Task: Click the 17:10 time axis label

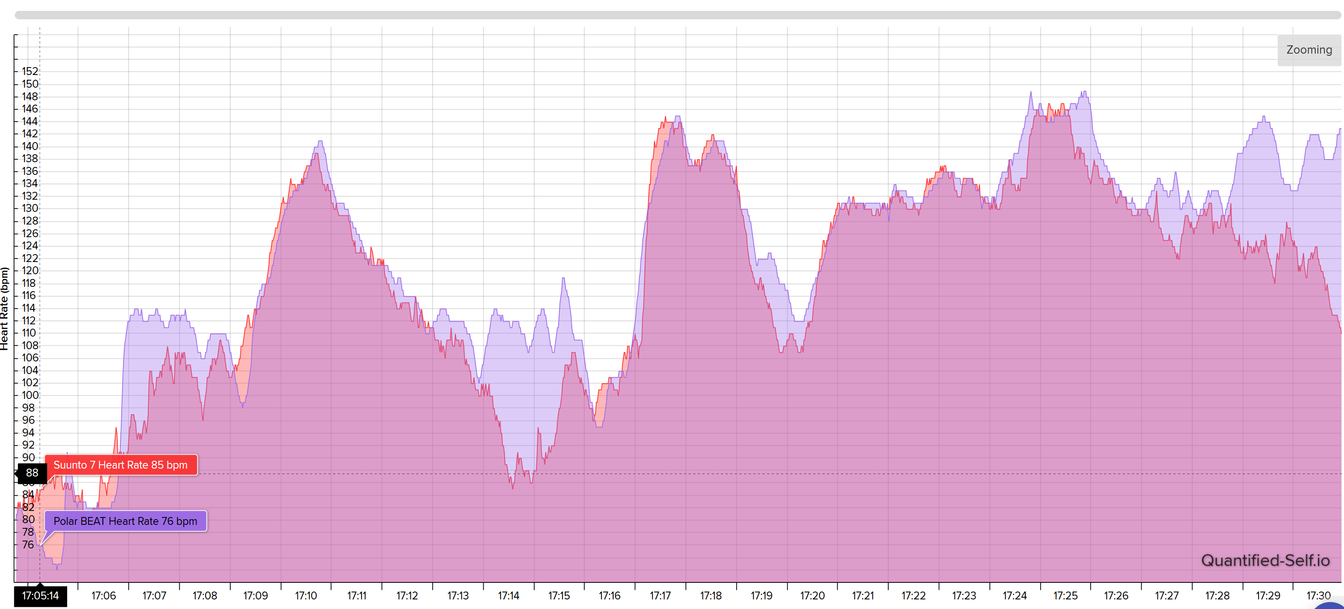Action: point(306,595)
